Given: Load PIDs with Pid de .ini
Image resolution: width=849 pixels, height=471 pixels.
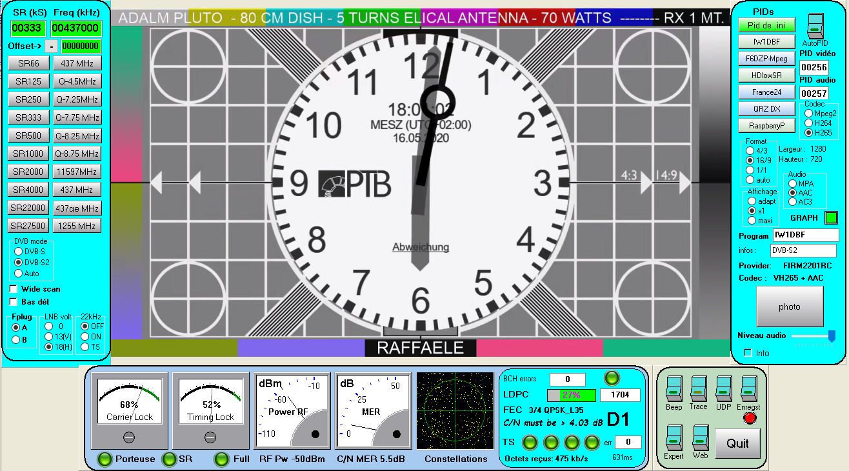Looking at the screenshot, I should click(766, 25).
